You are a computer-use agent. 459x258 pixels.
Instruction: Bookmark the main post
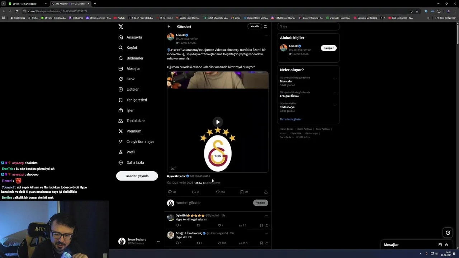(242, 192)
